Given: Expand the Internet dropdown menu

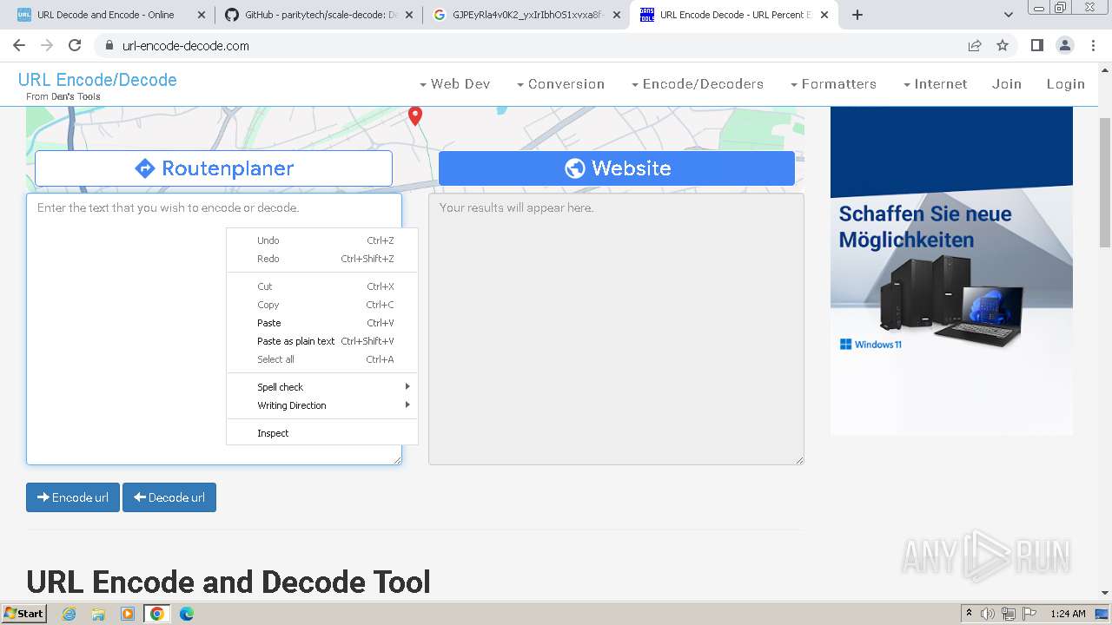Looking at the screenshot, I should pos(935,84).
